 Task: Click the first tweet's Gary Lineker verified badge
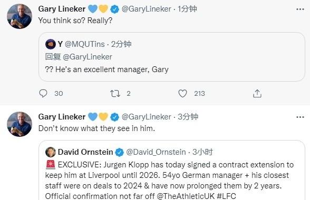(x=114, y=9)
